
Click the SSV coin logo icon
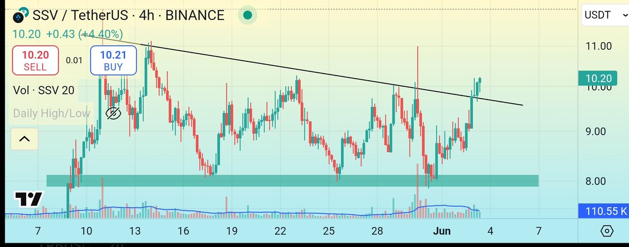(21, 15)
